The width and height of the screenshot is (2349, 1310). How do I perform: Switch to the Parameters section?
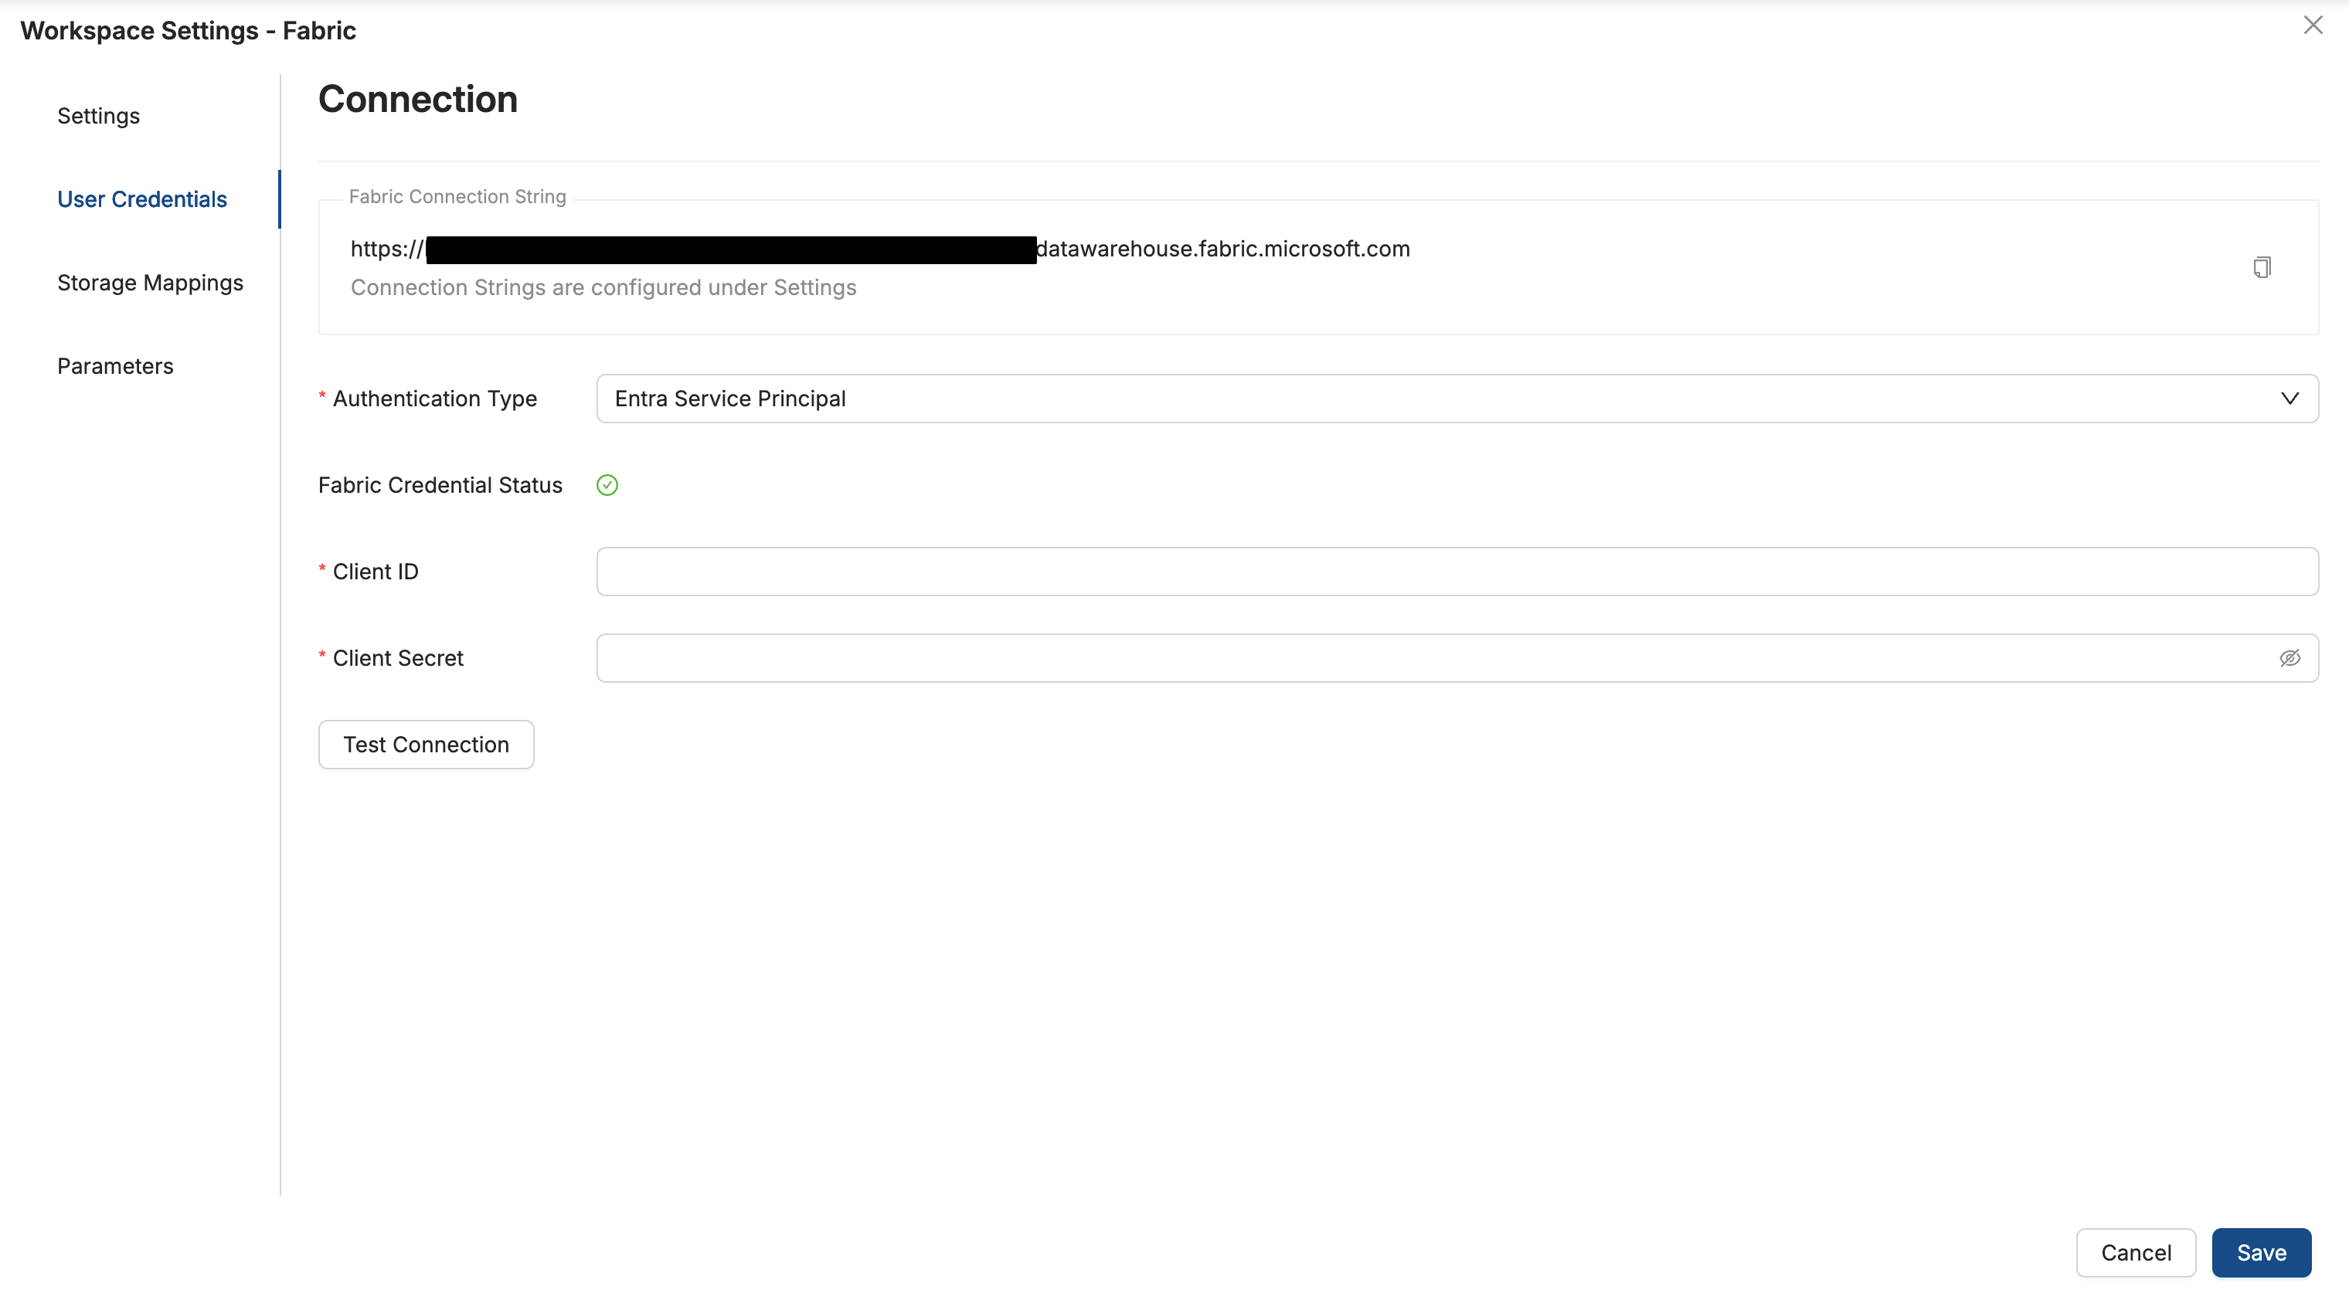click(115, 365)
